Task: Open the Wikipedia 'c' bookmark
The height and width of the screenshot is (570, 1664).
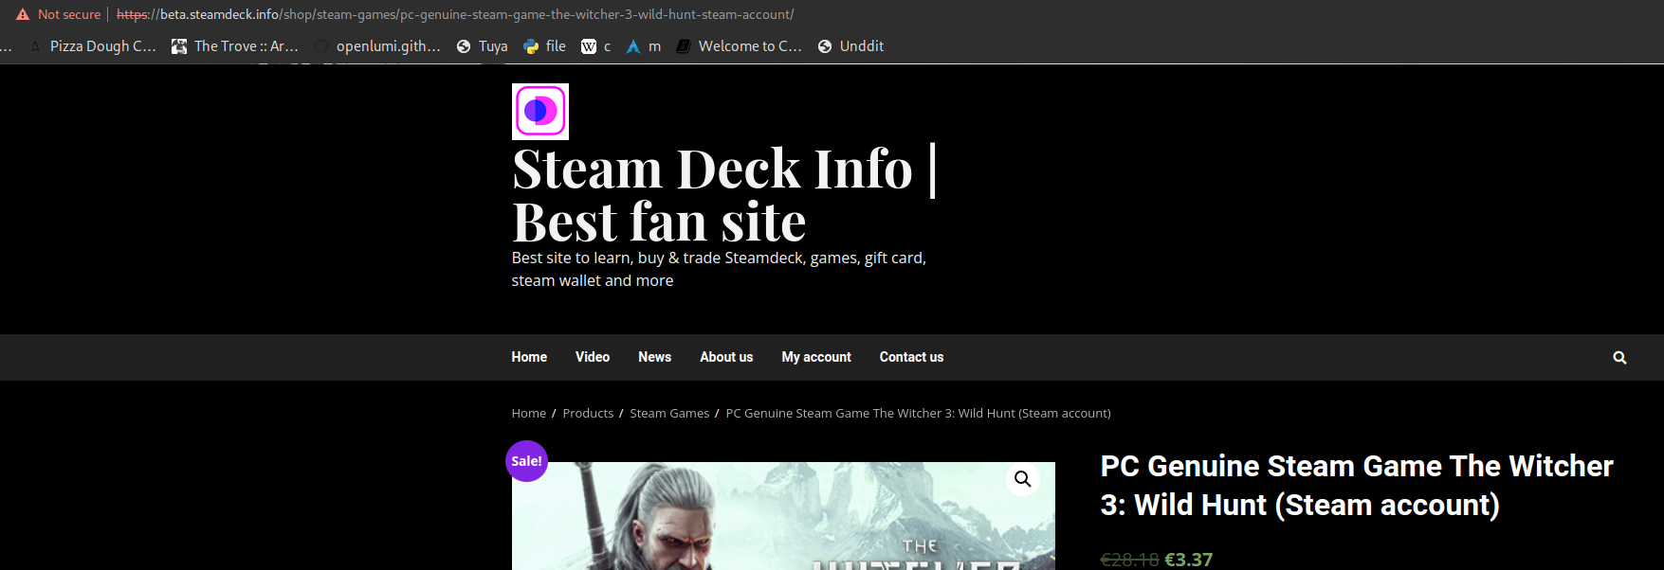Action: (x=595, y=46)
